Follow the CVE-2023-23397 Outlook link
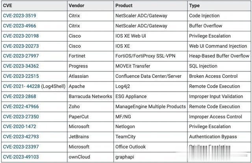The height and width of the screenshot is (163, 252). (x=21, y=147)
